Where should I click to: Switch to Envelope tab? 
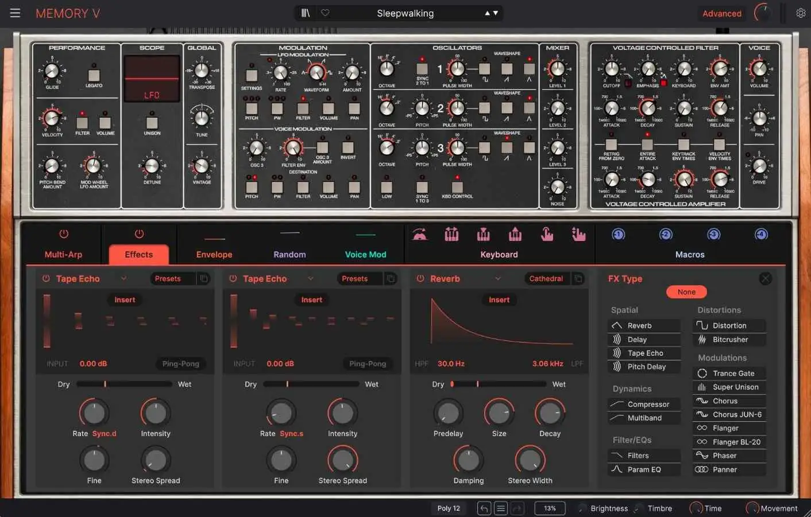point(214,254)
